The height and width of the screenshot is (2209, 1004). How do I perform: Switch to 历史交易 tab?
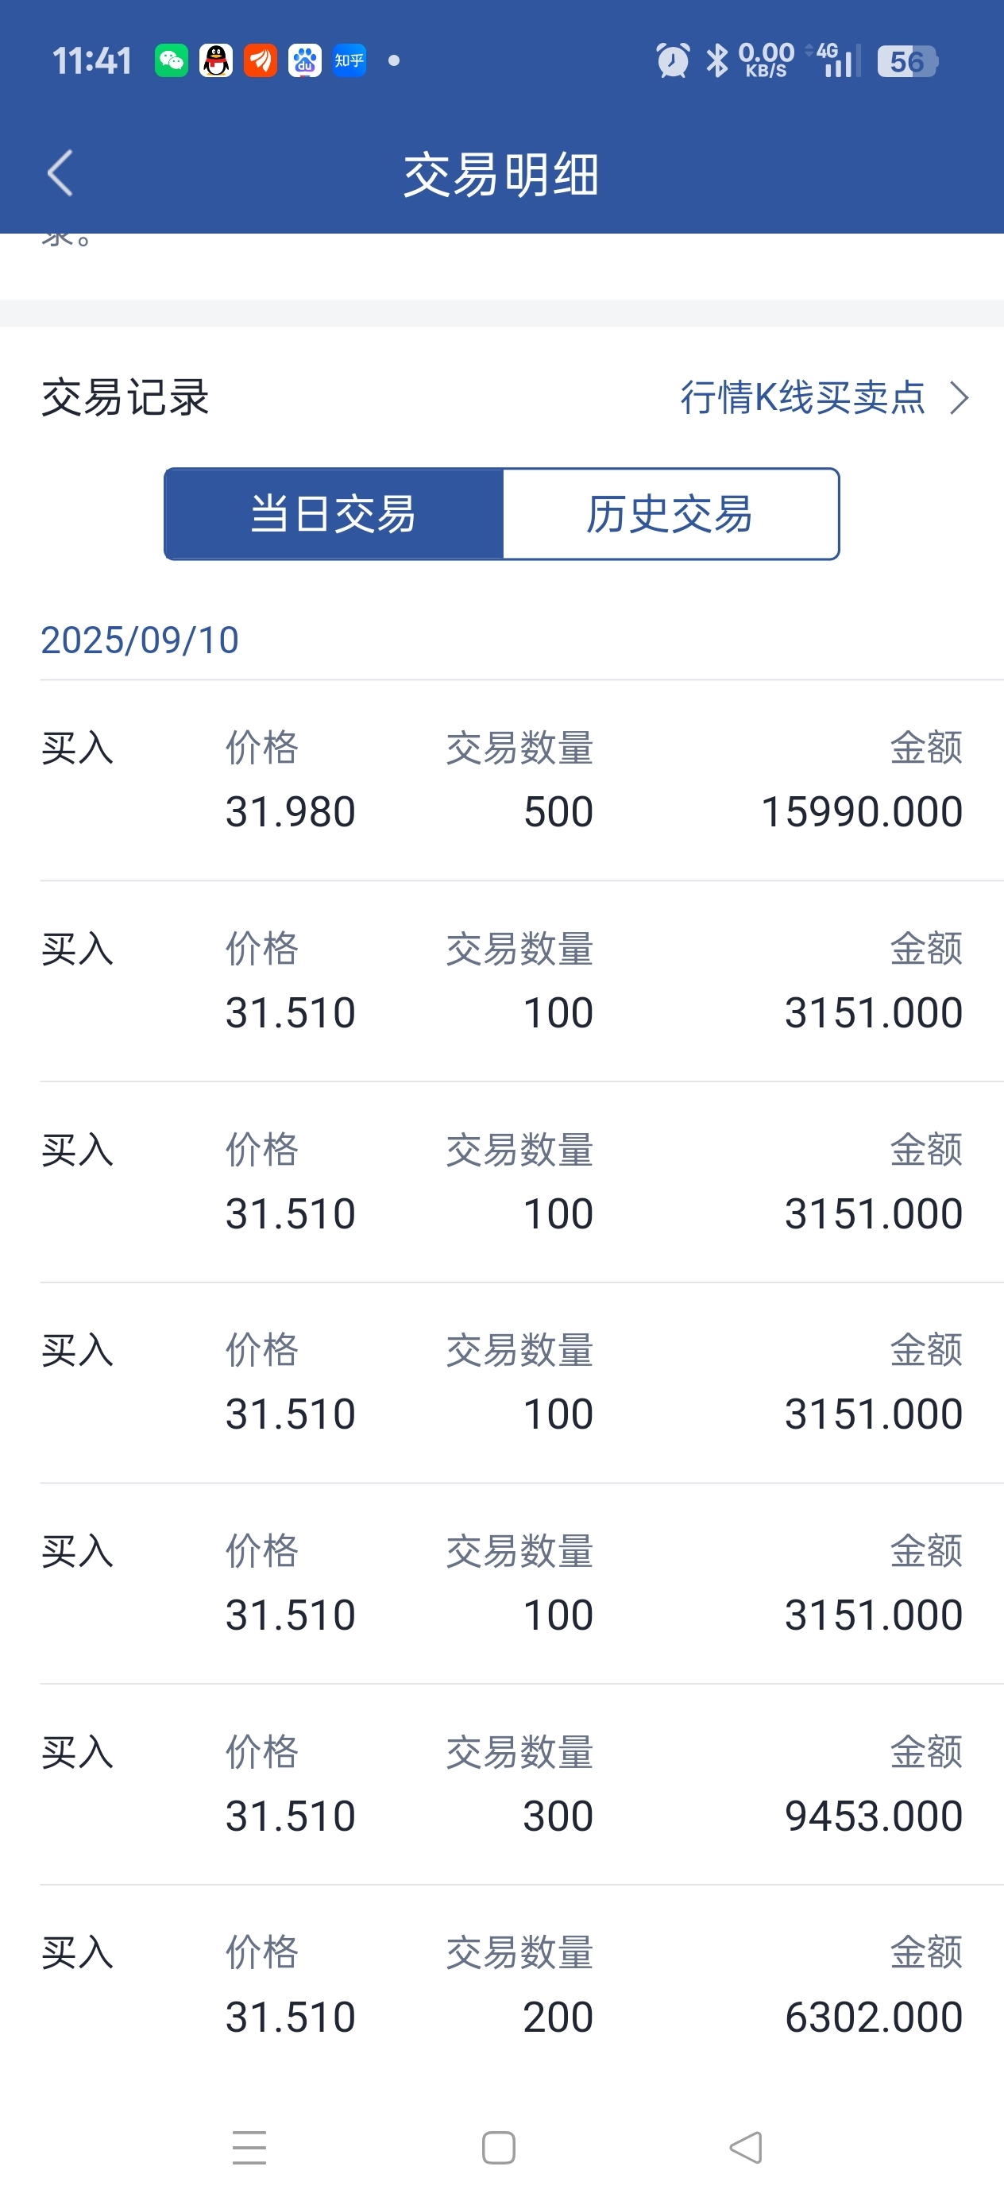click(670, 513)
